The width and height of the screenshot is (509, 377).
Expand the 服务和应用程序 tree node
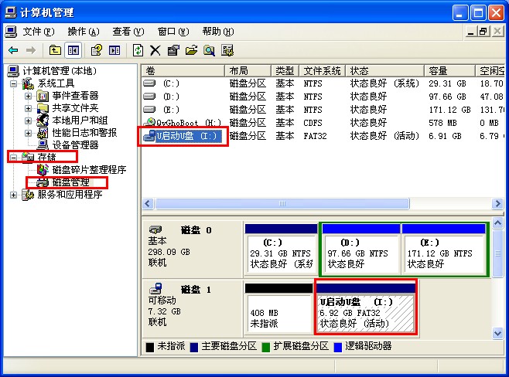pos(14,195)
